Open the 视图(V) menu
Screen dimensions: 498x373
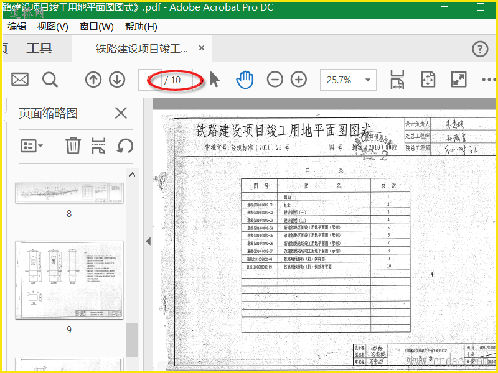click(x=53, y=27)
